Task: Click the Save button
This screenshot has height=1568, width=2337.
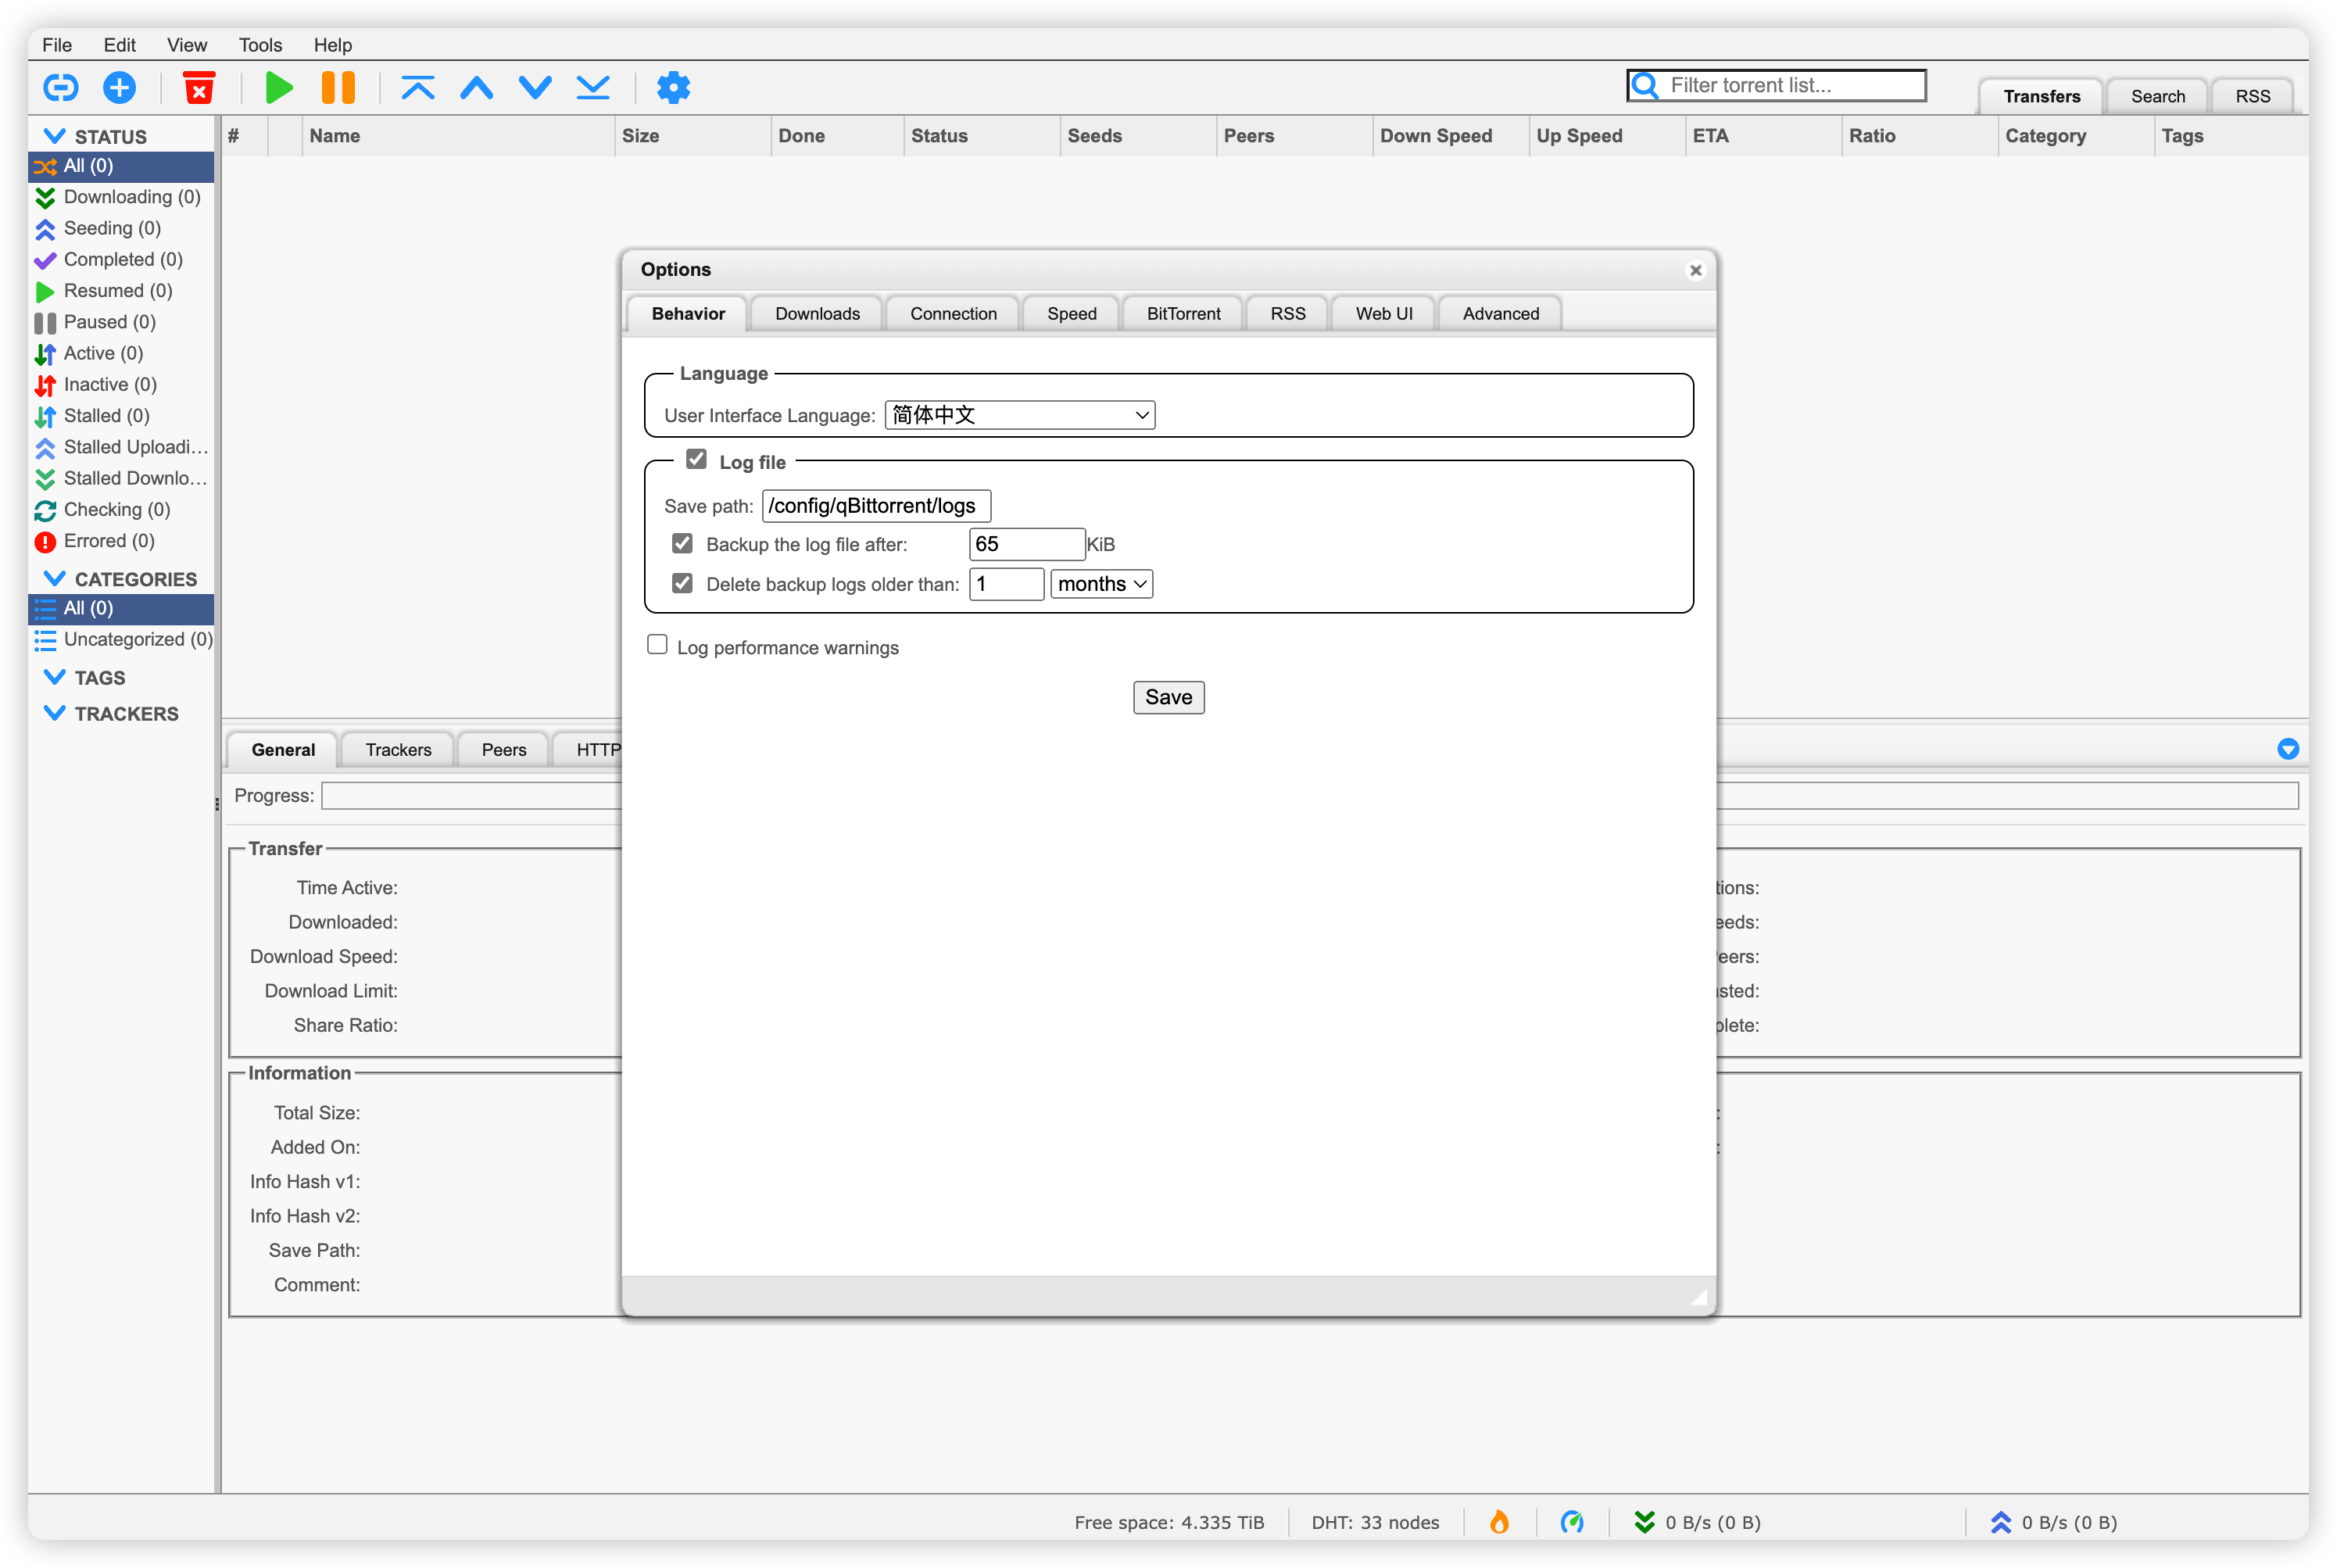Action: (x=1168, y=697)
